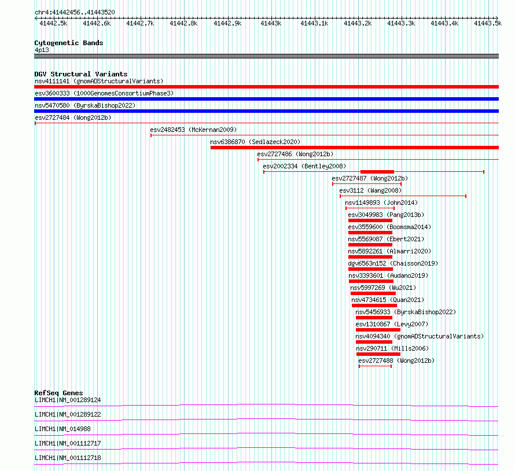The image size is (515, 471).
Task: Select the esv3600333 1000GenomesConsortiumPhase3 label
Action: [104, 93]
